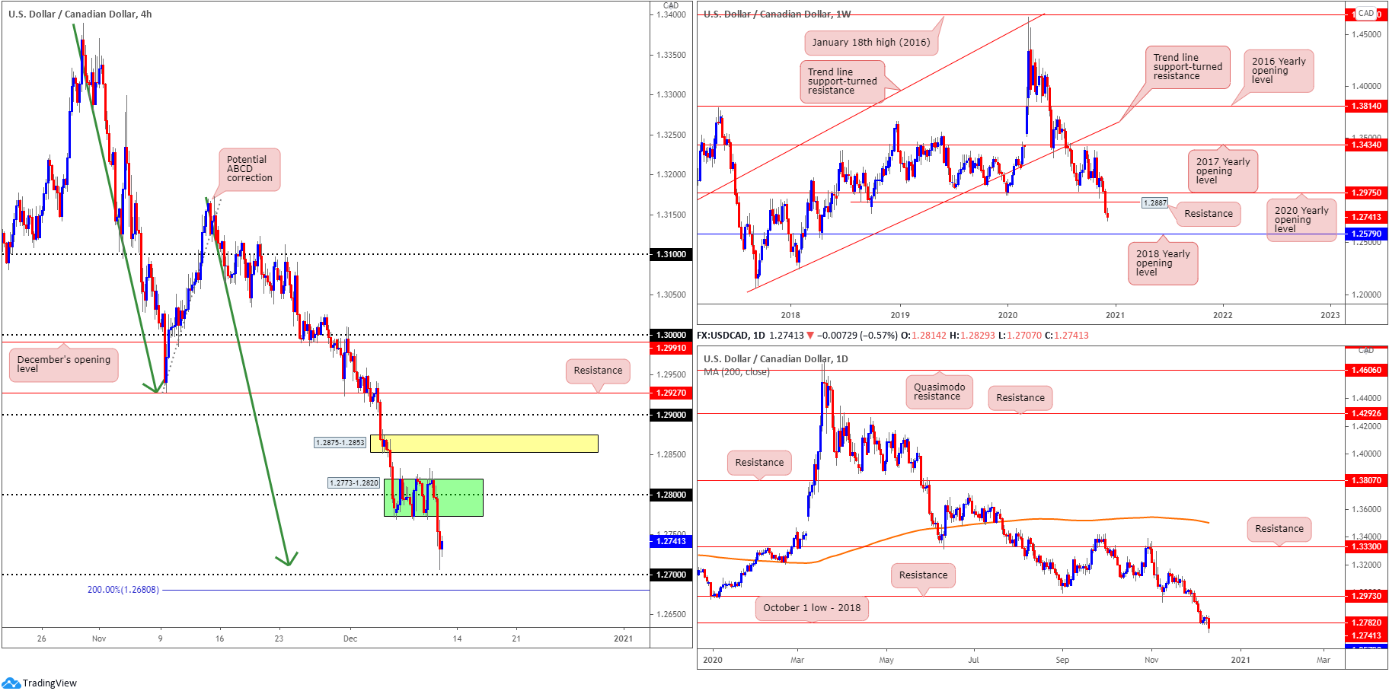The image size is (1389, 691).
Task: Click the 'MA (200, close)' indicator label
Action: pyautogui.click(x=736, y=372)
